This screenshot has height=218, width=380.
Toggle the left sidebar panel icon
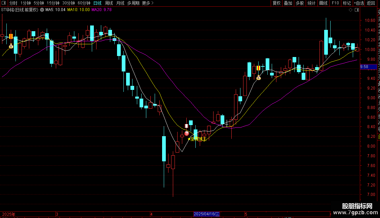coord(4,3)
